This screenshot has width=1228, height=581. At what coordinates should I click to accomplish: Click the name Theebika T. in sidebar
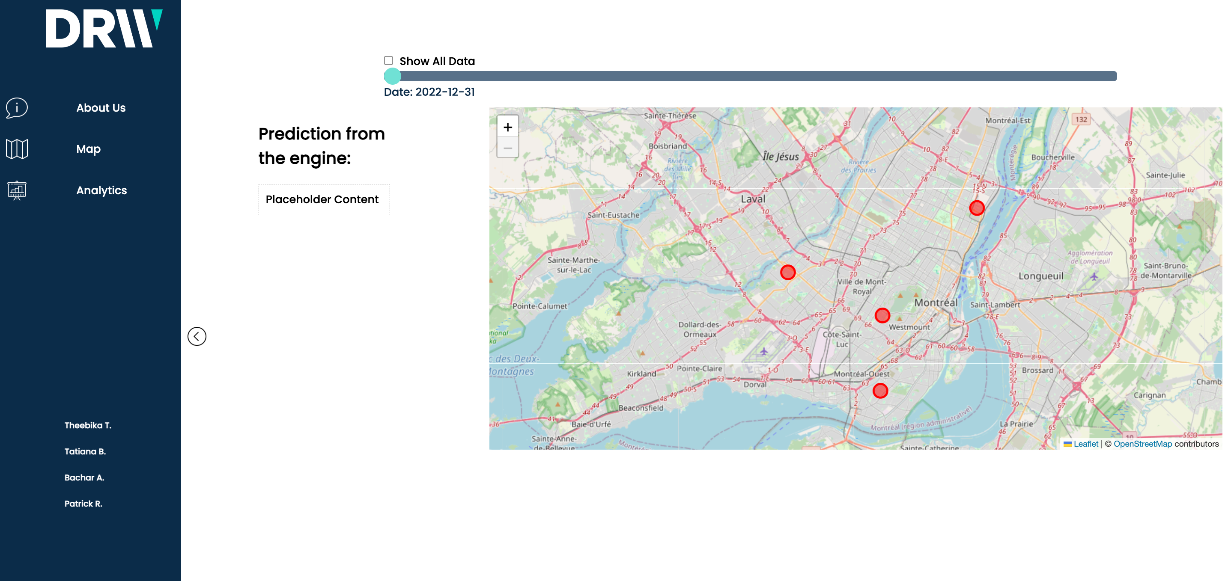click(88, 425)
